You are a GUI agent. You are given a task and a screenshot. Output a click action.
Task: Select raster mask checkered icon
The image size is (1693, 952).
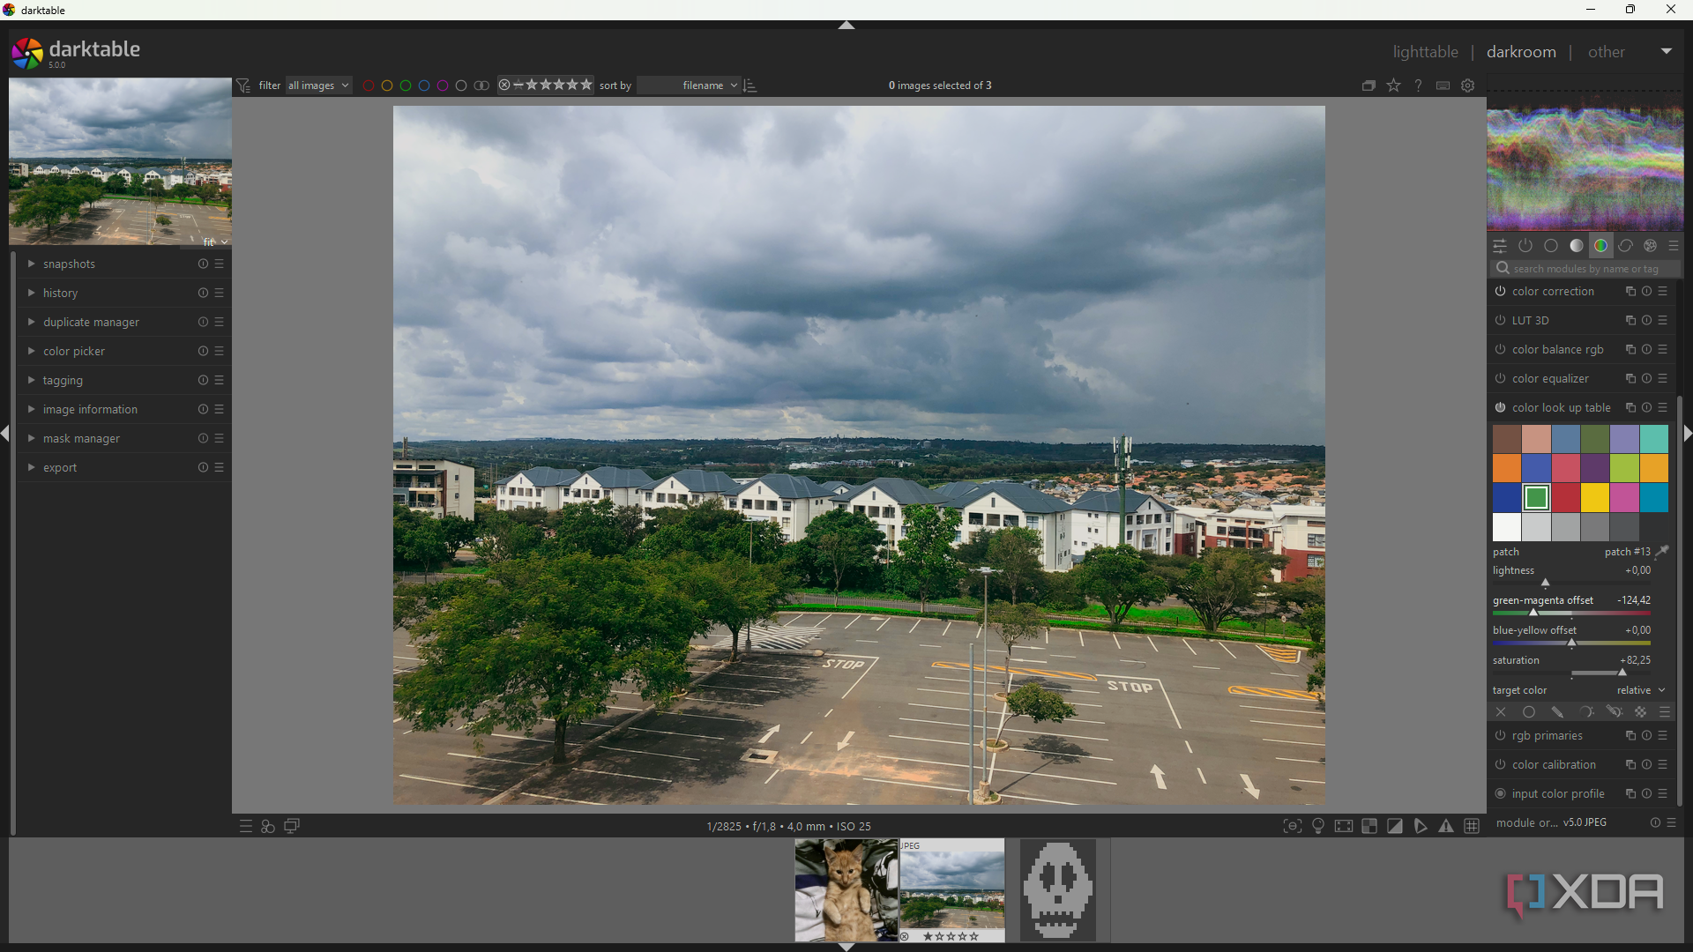coord(1640,712)
